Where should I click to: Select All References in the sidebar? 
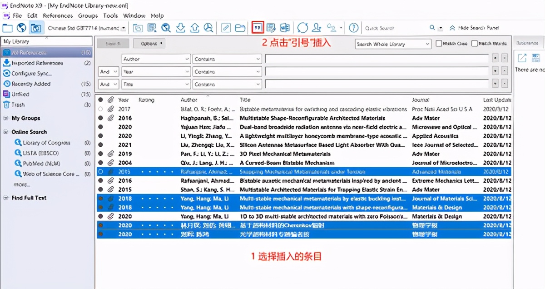click(46, 52)
